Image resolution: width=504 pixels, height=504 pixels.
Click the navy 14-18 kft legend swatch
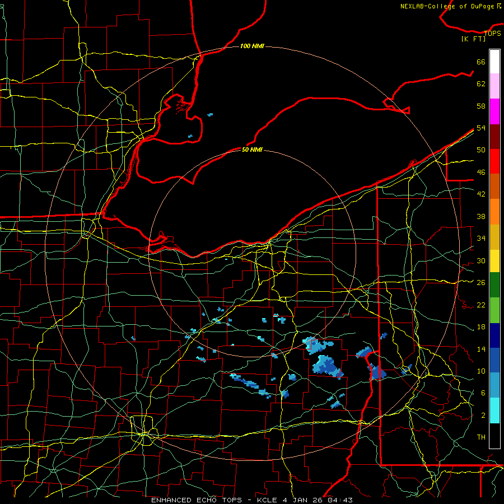click(x=494, y=335)
